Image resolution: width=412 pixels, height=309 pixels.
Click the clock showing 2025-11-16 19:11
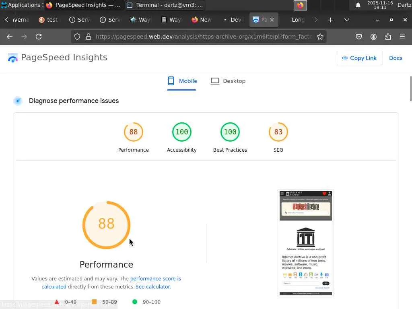380,5
